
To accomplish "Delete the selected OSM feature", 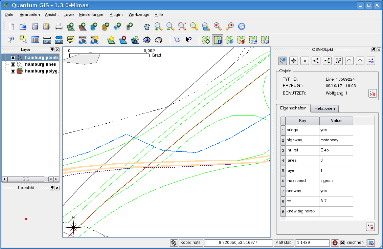I will coord(373,93).
